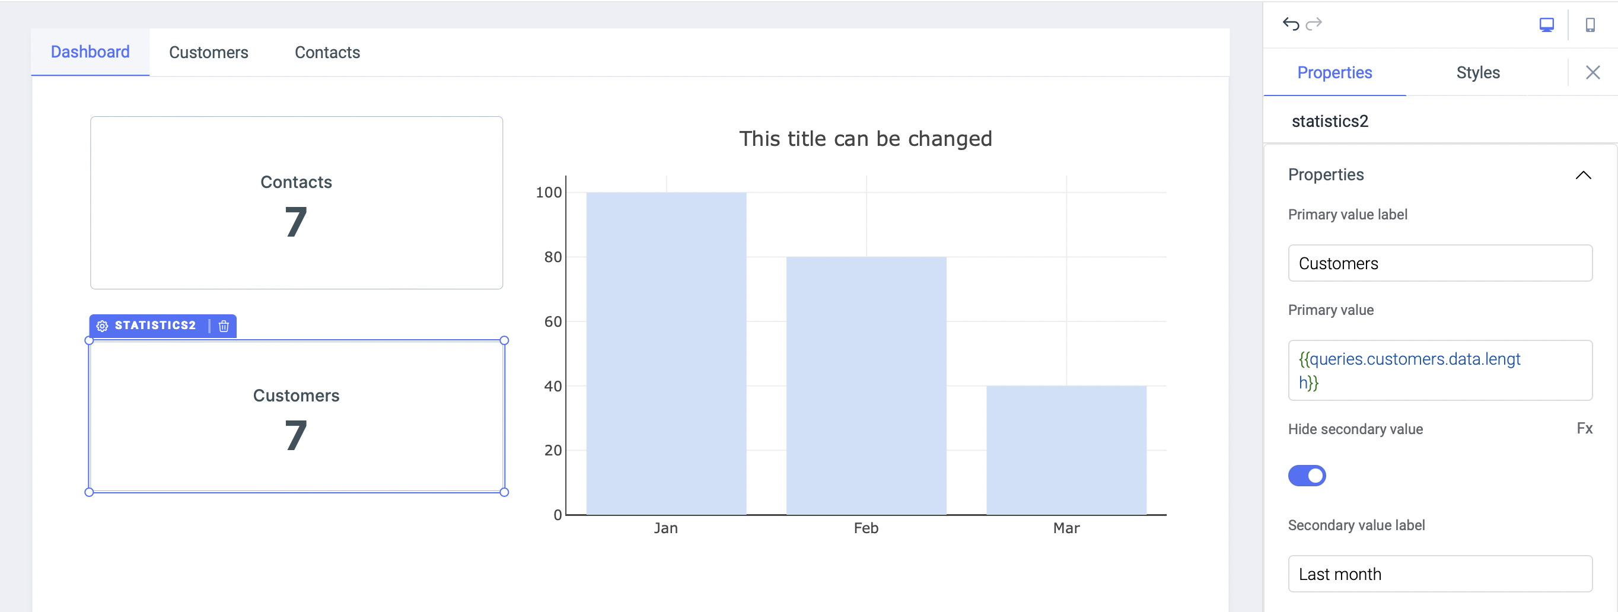
Task: Open settings gear on the statistics2 widget
Action: 102,326
